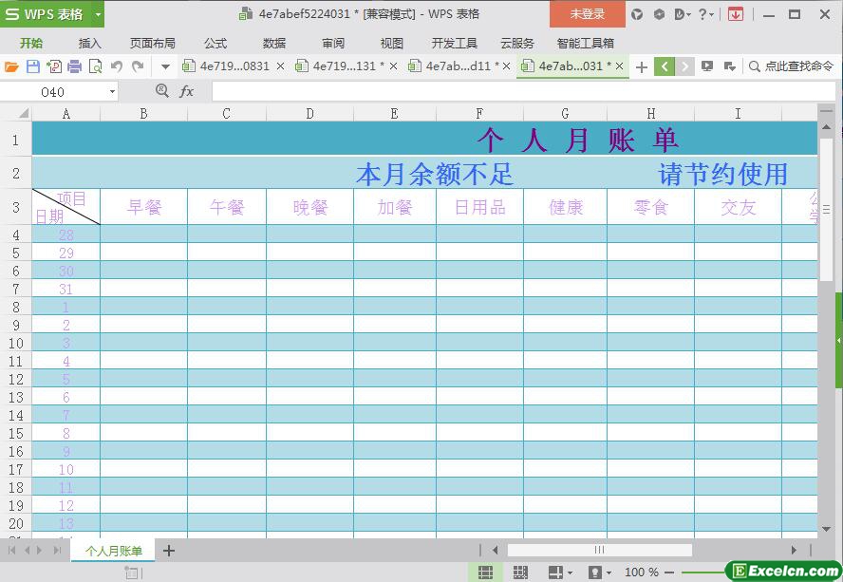Screen dimensions: 843x582
Task: Click the fx insert function icon
Action: (x=187, y=91)
